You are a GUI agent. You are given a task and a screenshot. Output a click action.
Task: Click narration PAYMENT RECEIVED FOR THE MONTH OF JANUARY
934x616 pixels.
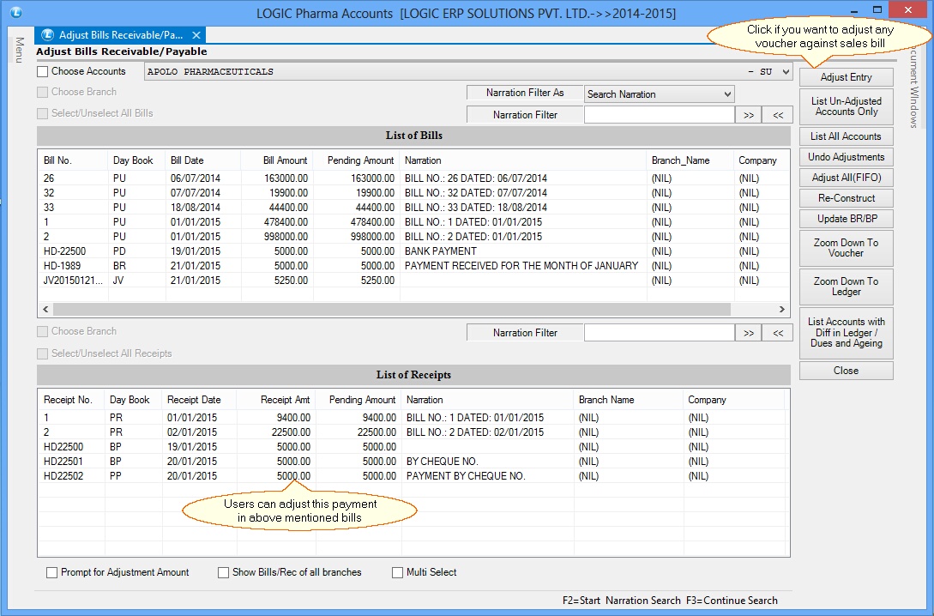(521, 266)
